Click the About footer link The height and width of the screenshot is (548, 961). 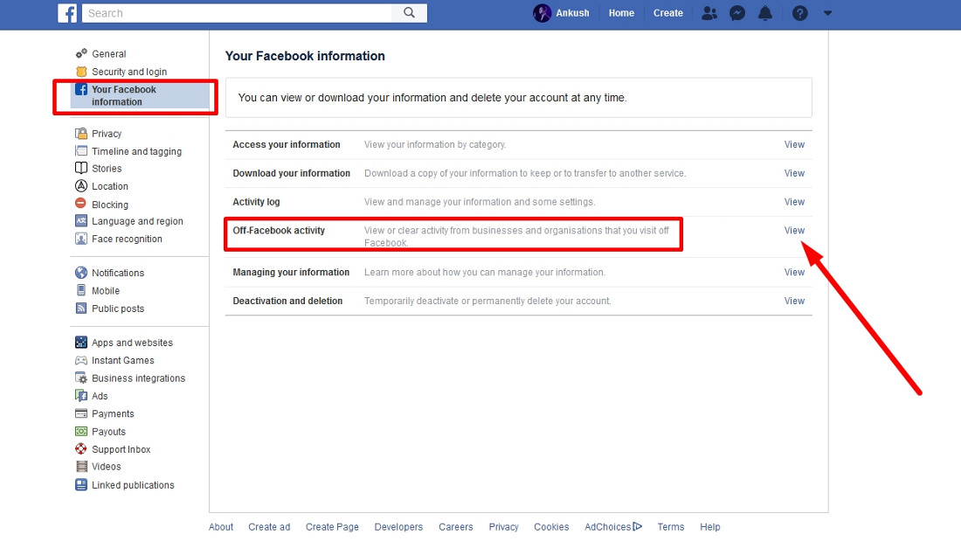(x=221, y=526)
